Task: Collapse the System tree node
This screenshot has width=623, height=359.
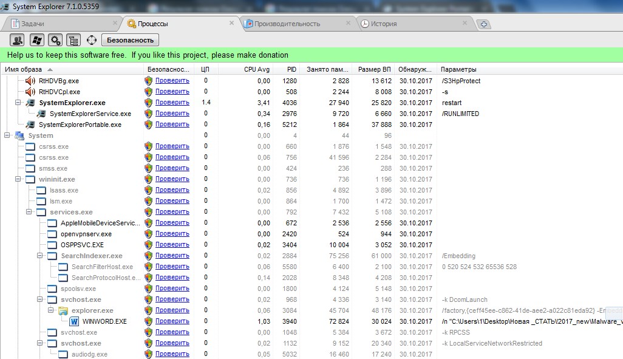Action: [x=7, y=135]
